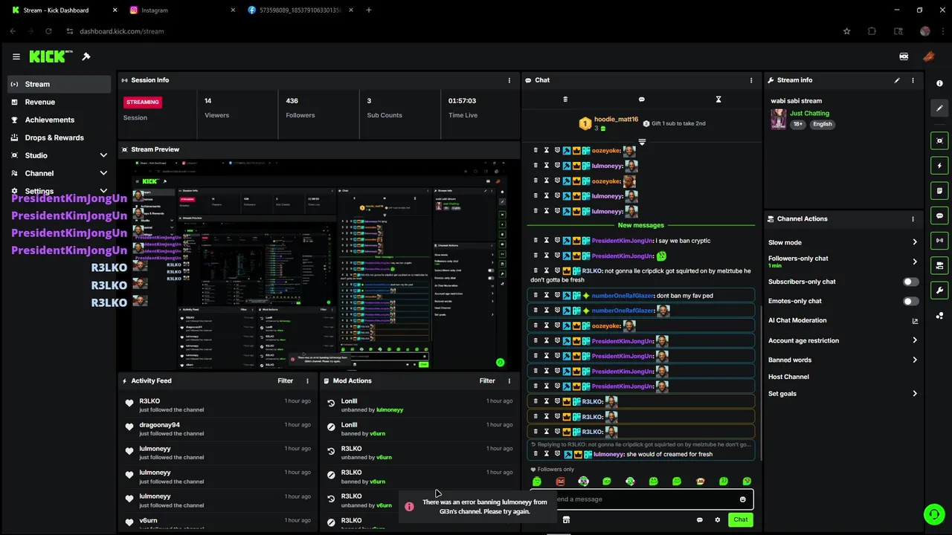The height and width of the screenshot is (535, 952).
Task: Click the lightning bolt quick action icon
Action: (939, 166)
